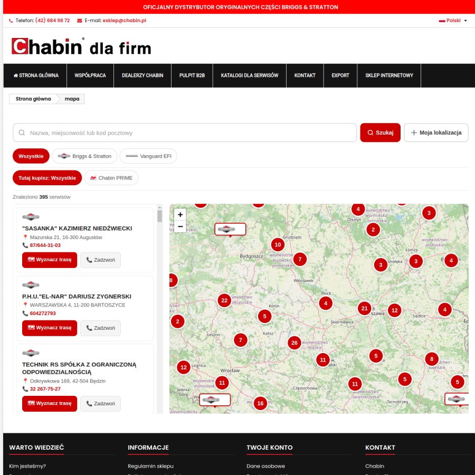Click the Moja lokalizacja button
This screenshot has width=475, height=475.
436,132
